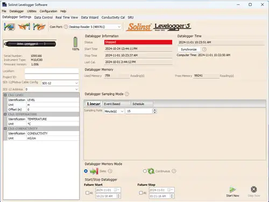
Task: Click the Stop Now icon
Action: (x=253, y=189)
